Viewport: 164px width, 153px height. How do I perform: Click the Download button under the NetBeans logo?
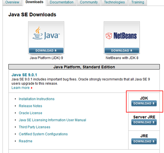point(122,51)
